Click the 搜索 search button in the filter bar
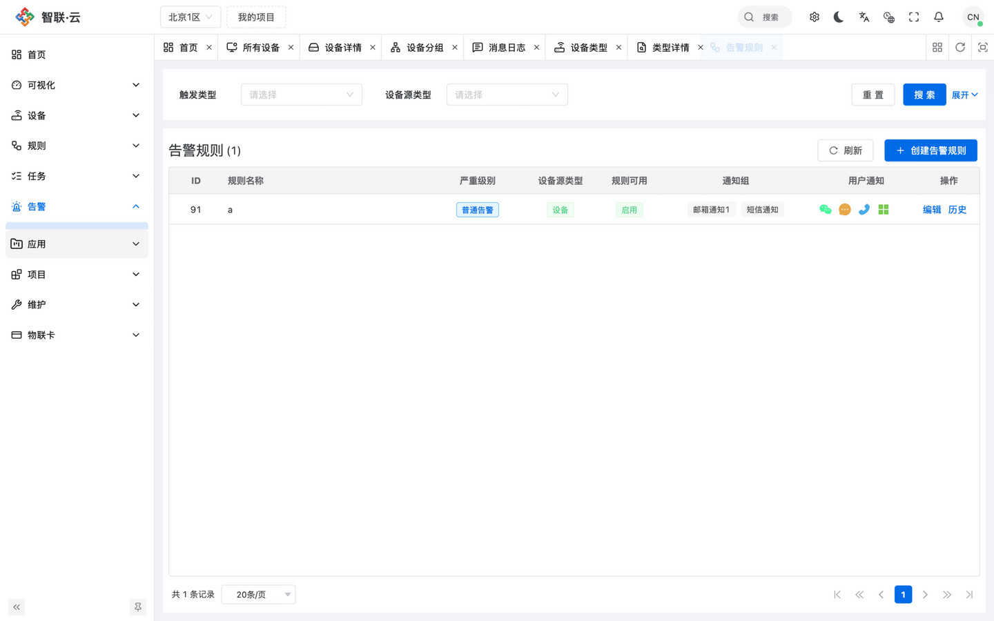Screen dimensions: 994x621 coord(924,95)
